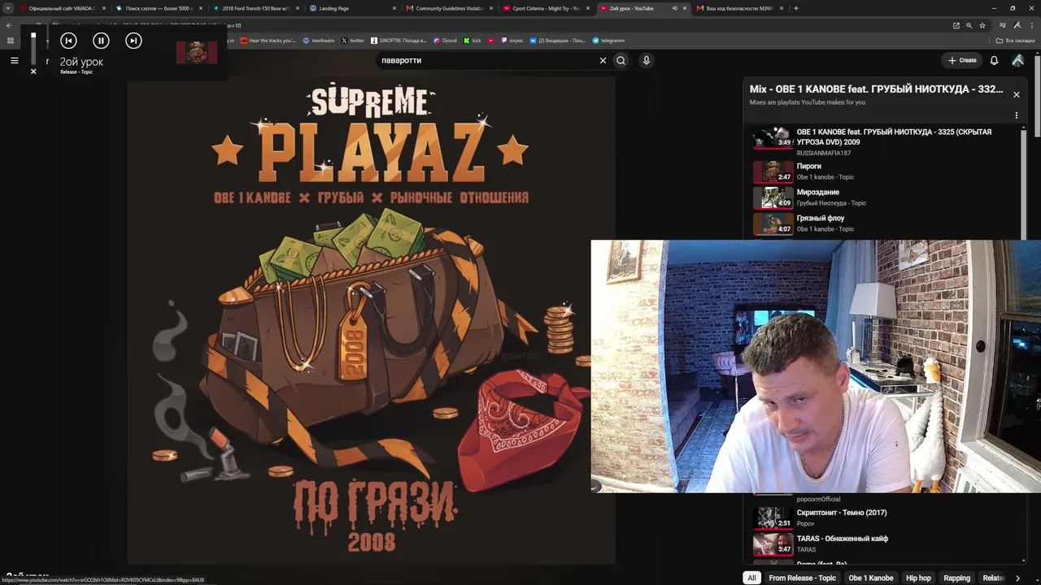Select the Rapping chip
1041x585 pixels.
coord(956,578)
